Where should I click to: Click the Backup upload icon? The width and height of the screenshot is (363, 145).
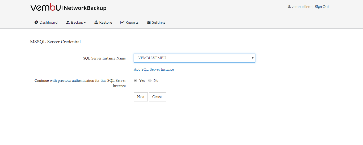tap(68, 22)
